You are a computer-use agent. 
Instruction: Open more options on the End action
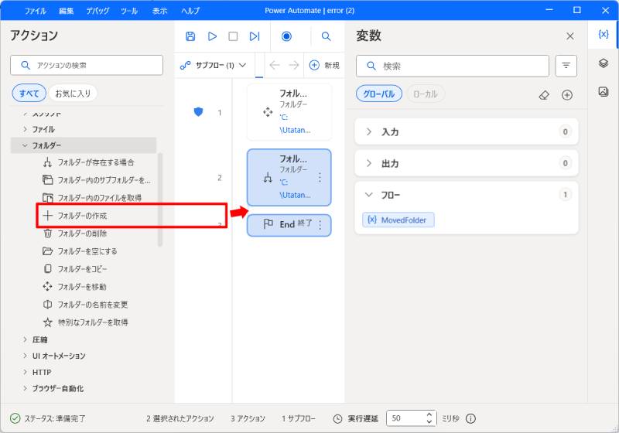coord(320,225)
